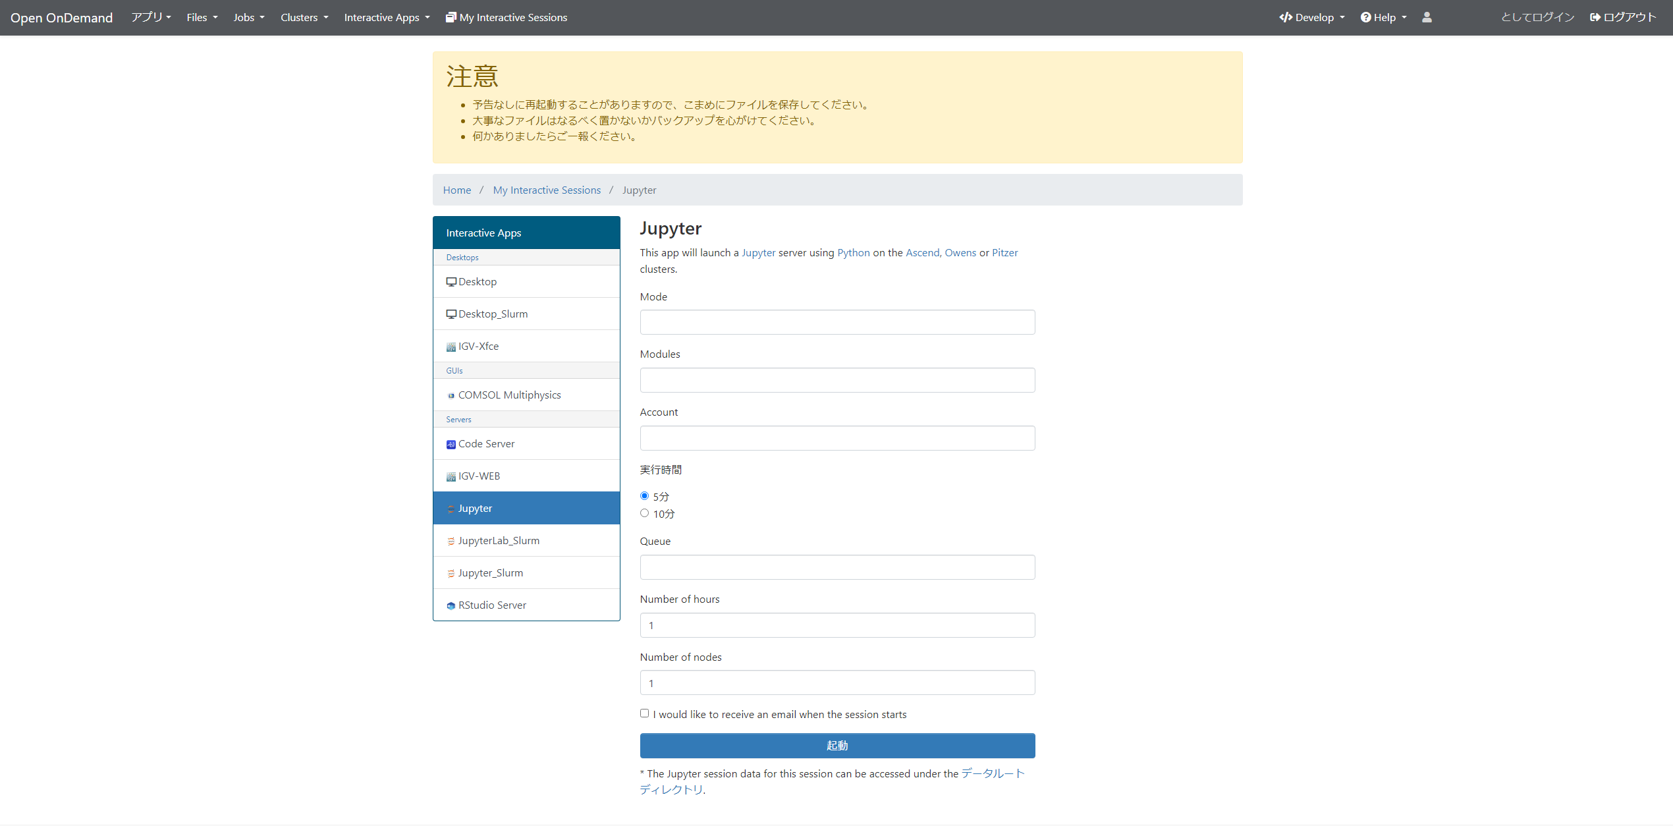The width and height of the screenshot is (1673, 834).
Task: Enable email notification when session starts
Action: [644, 713]
